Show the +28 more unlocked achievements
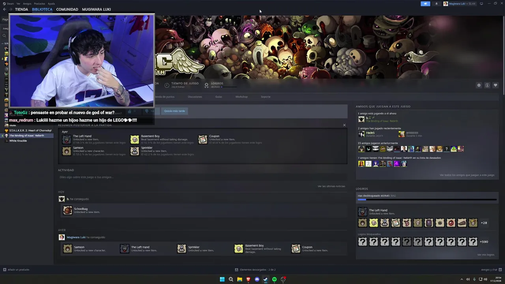Viewport: 505px width, 284px height. [x=484, y=223]
